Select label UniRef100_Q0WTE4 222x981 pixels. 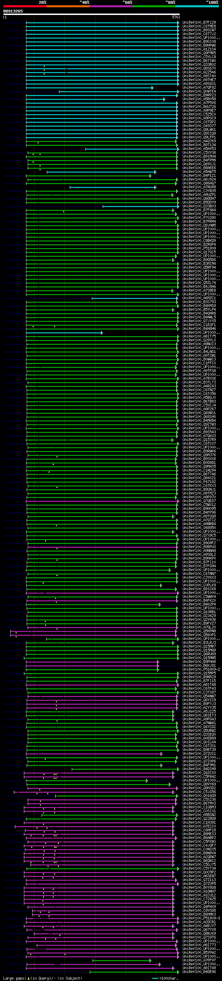coord(199,92)
